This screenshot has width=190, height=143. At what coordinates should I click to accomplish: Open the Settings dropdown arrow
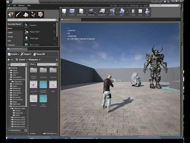click(95, 12)
